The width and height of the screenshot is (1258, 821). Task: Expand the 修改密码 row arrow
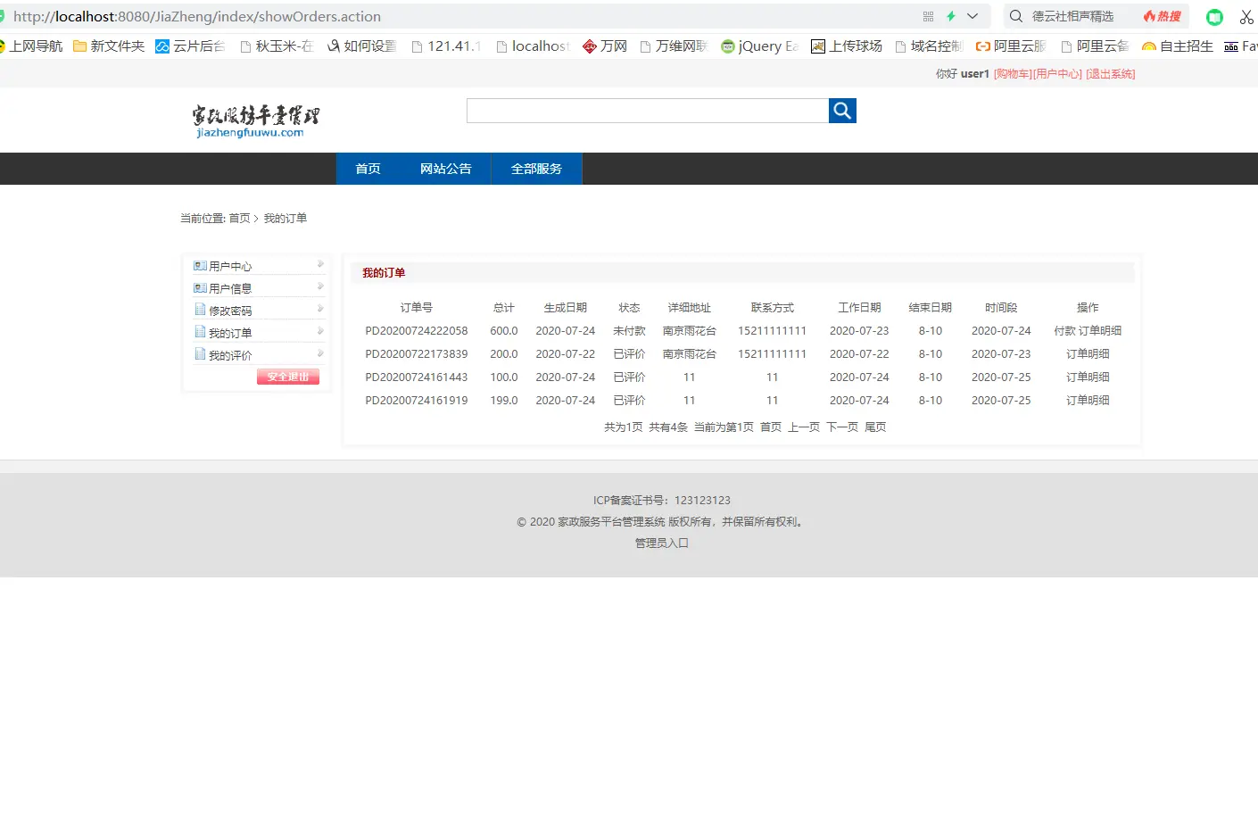(320, 309)
